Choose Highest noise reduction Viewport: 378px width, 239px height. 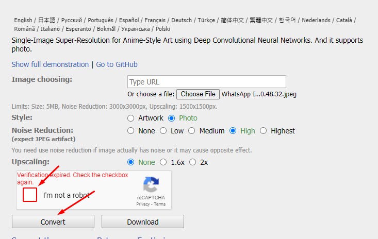point(264,131)
